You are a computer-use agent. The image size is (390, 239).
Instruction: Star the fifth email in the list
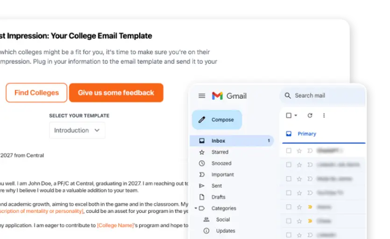click(299, 207)
